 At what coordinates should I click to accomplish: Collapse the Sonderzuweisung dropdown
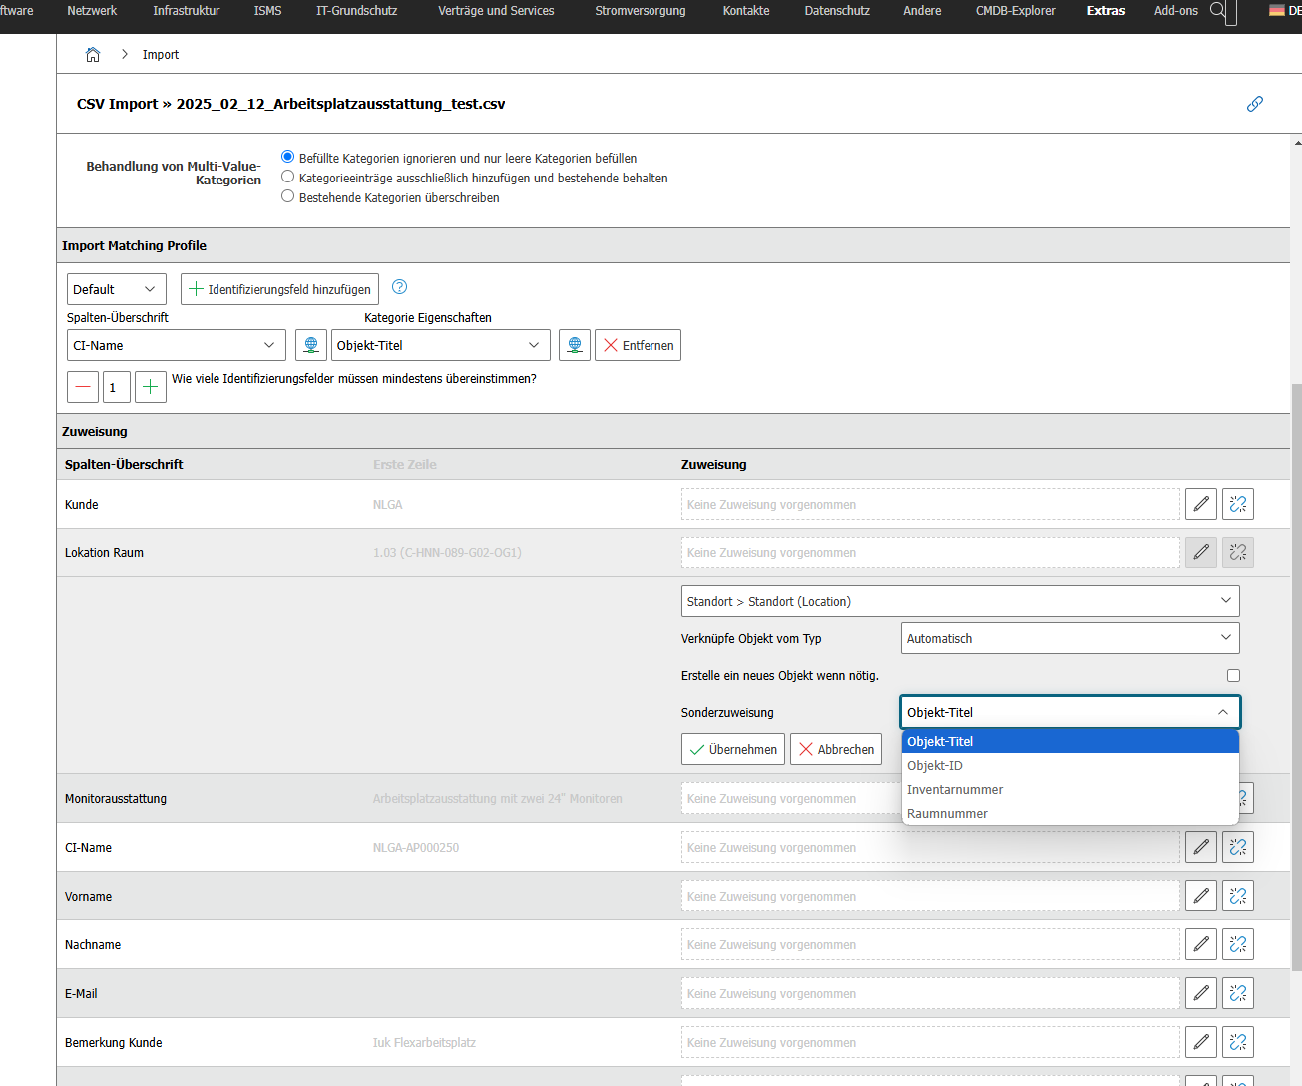coord(1071,712)
